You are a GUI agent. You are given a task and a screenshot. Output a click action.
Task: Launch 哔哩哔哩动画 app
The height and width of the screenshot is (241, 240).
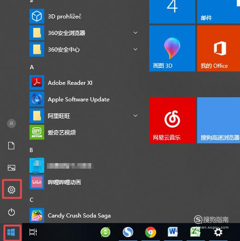point(84,182)
